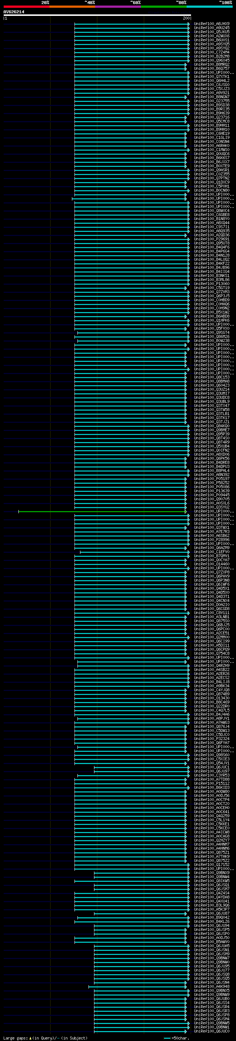Click label UniRef100_P29691

pos(212,239)
